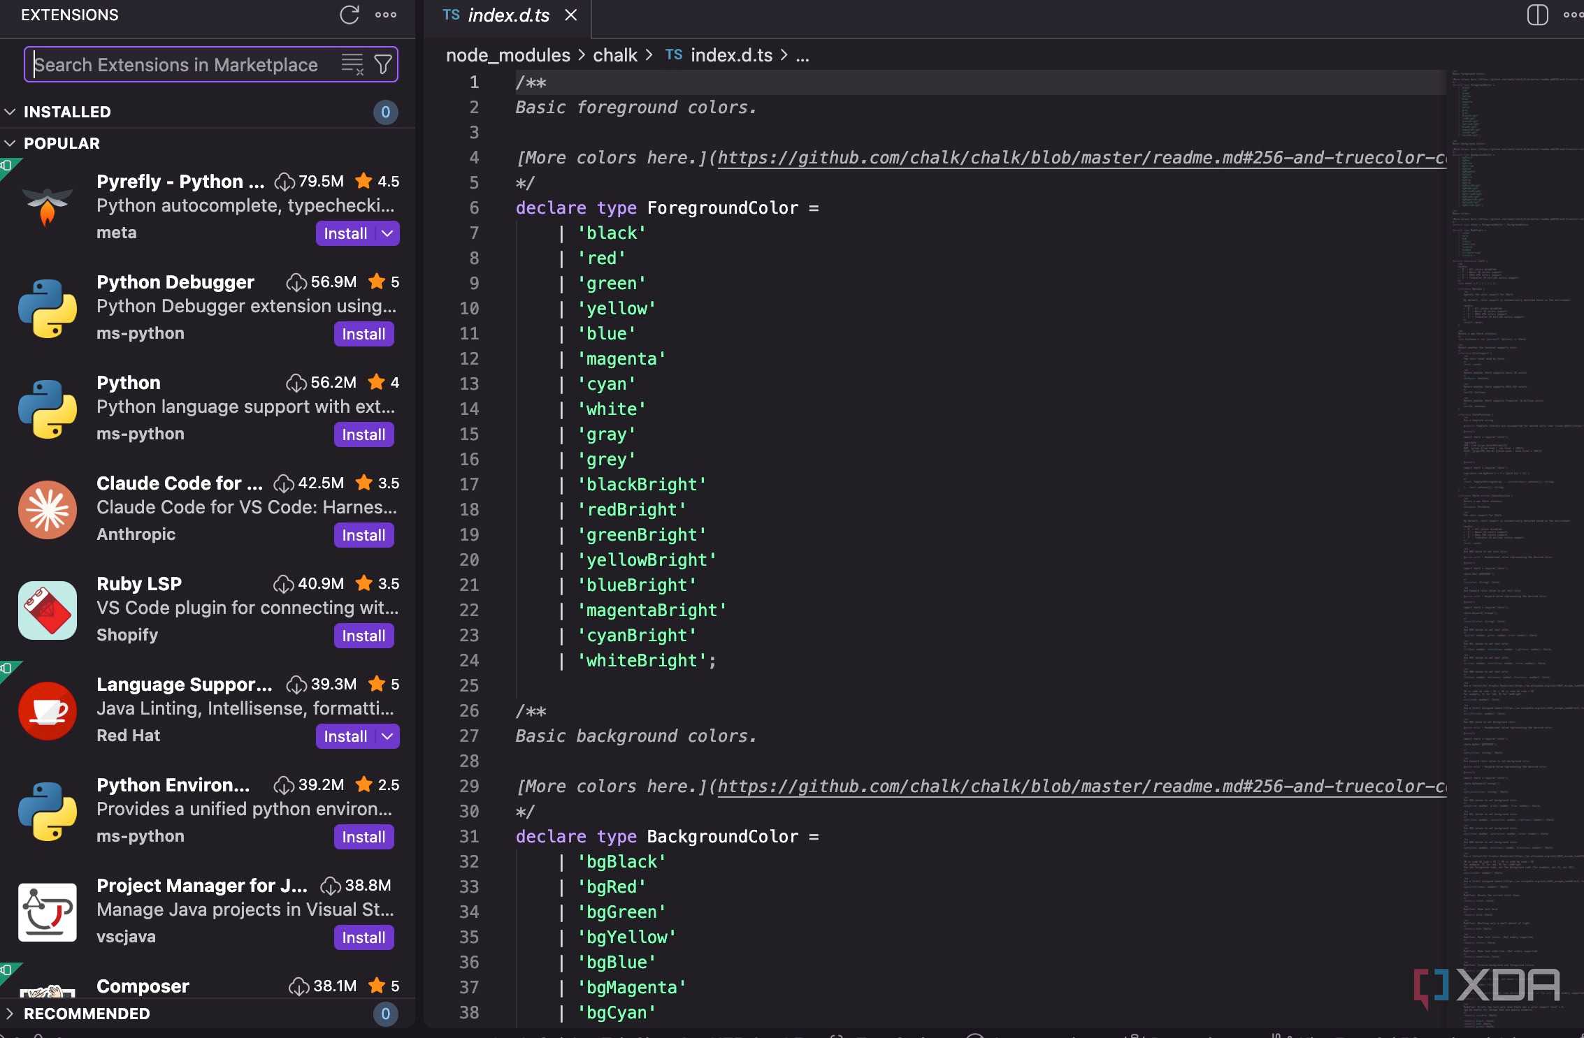The width and height of the screenshot is (1584, 1038).
Task: Close the index.d.ts tab
Action: 571,15
